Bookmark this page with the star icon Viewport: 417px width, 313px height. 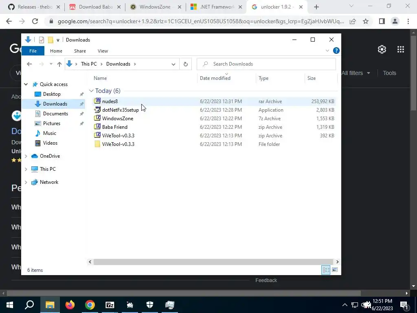(x=366, y=21)
